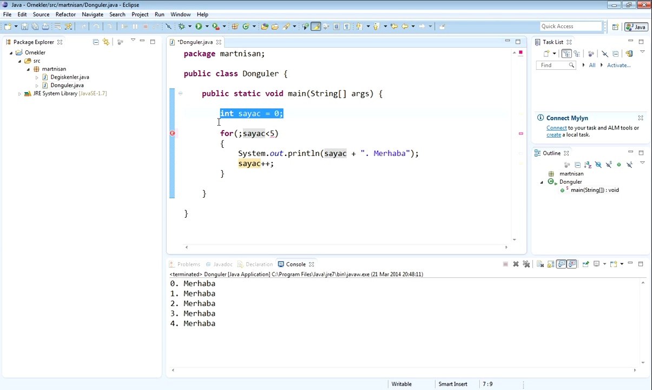Toggle Show Console When Standard Out Changes
This screenshot has height=390, width=652.
pyautogui.click(x=561, y=264)
